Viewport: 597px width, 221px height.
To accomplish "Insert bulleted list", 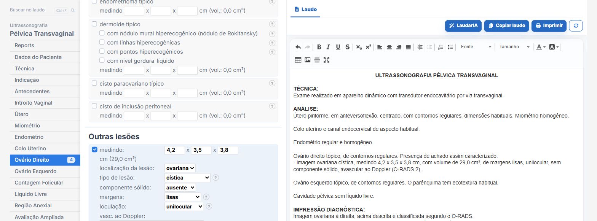I will 450,47.
